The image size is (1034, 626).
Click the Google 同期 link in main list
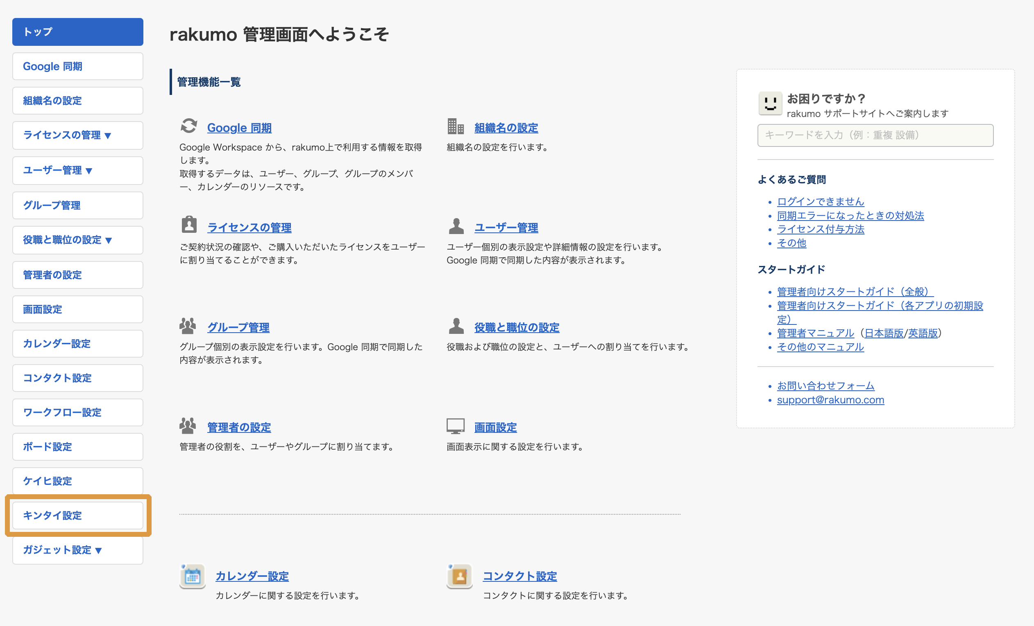click(239, 128)
